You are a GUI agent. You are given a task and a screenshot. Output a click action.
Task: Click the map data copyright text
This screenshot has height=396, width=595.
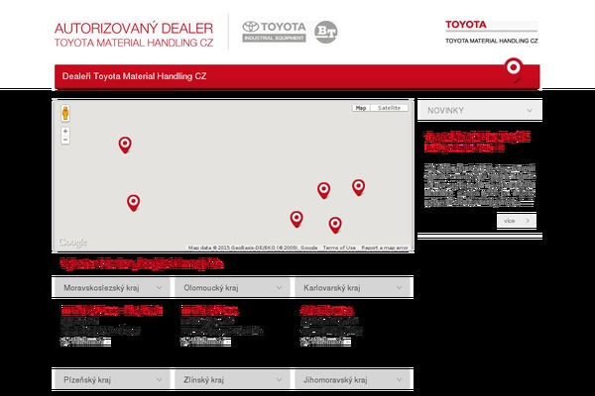(x=253, y=247)
